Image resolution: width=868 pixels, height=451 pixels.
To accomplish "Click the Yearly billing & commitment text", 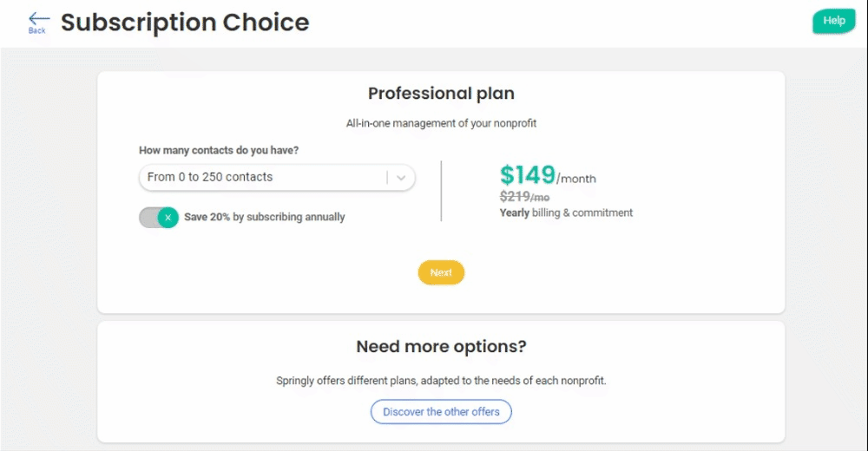I will 566,212.
